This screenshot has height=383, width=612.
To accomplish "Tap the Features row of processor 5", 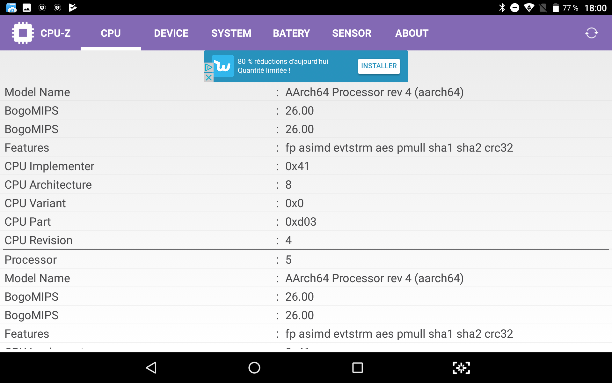I will (306, 334).
